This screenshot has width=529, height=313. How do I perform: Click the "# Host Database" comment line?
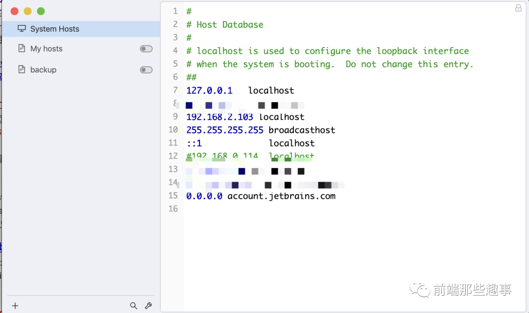[230, 24]
